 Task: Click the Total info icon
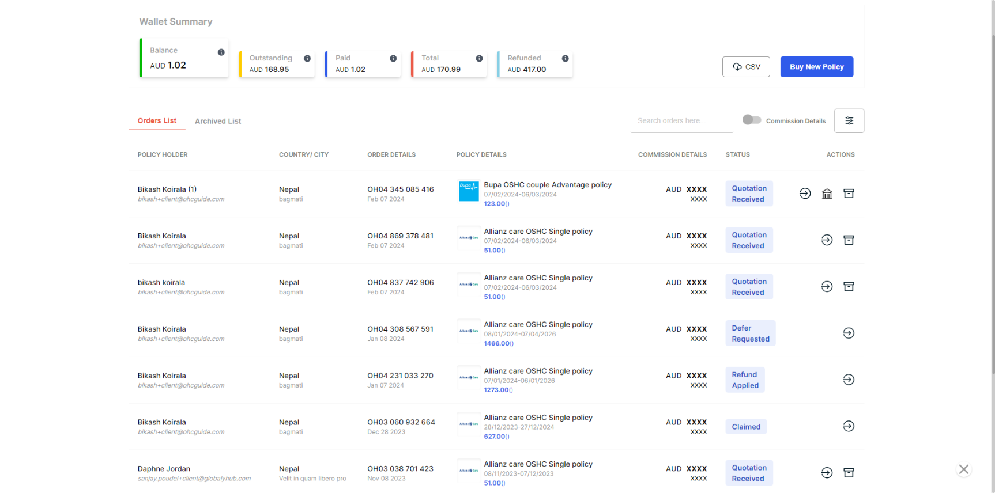click(x=479, y=59)
